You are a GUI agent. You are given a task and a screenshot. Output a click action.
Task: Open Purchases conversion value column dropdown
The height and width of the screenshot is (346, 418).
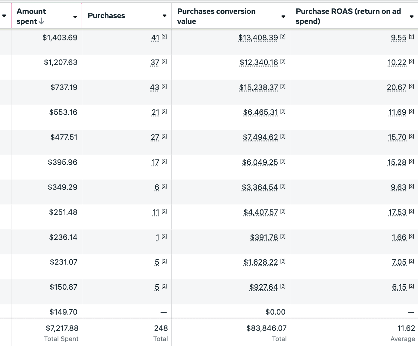pyautogui.click(x=283, y=17)
